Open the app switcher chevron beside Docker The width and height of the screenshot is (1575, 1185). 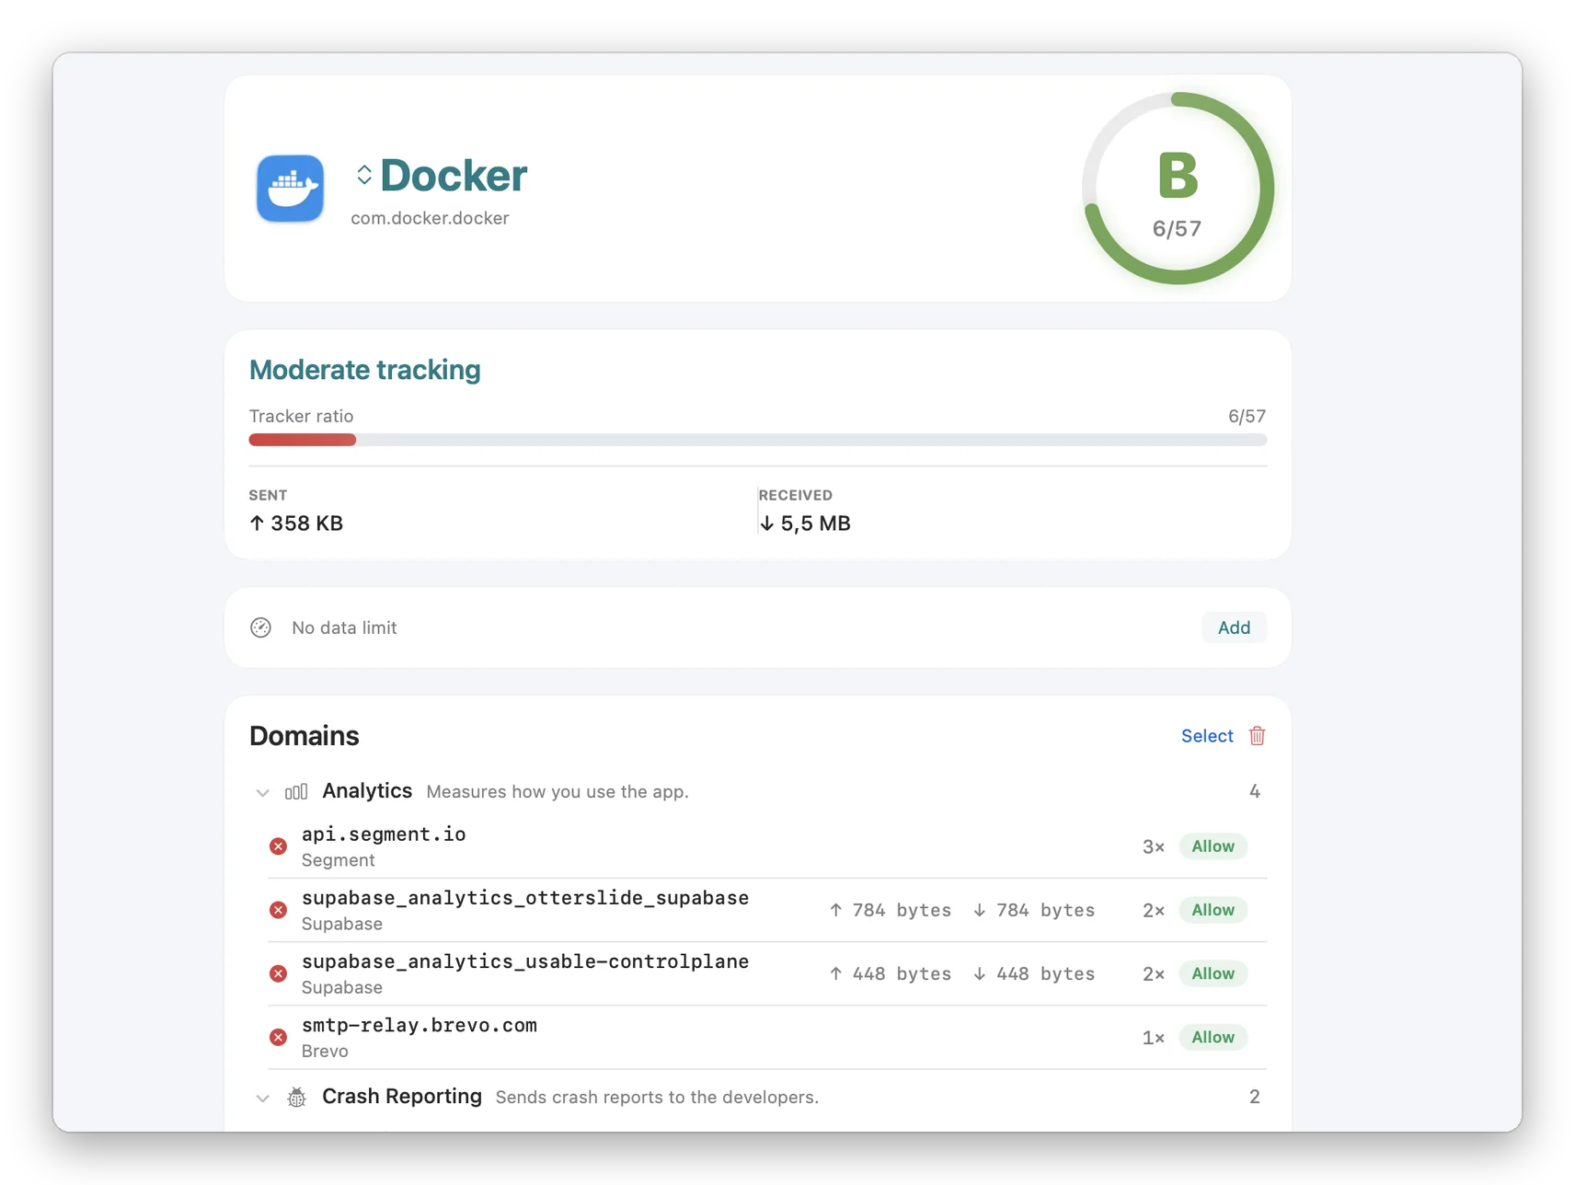coord(364,175)
